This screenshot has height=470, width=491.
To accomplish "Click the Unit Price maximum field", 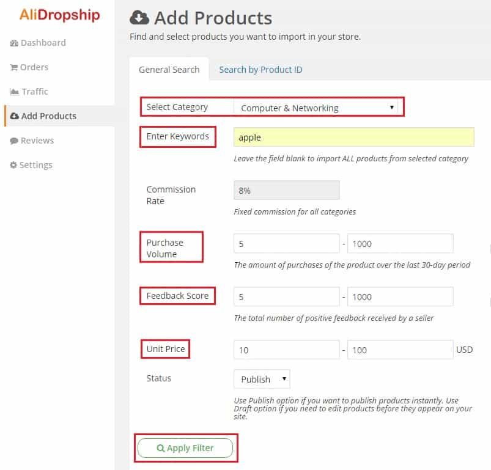I will 400,350.
